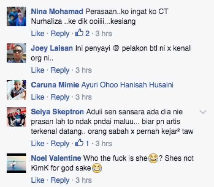Expand options chevron on Seiya Skeptron's comment

(203, 112)
